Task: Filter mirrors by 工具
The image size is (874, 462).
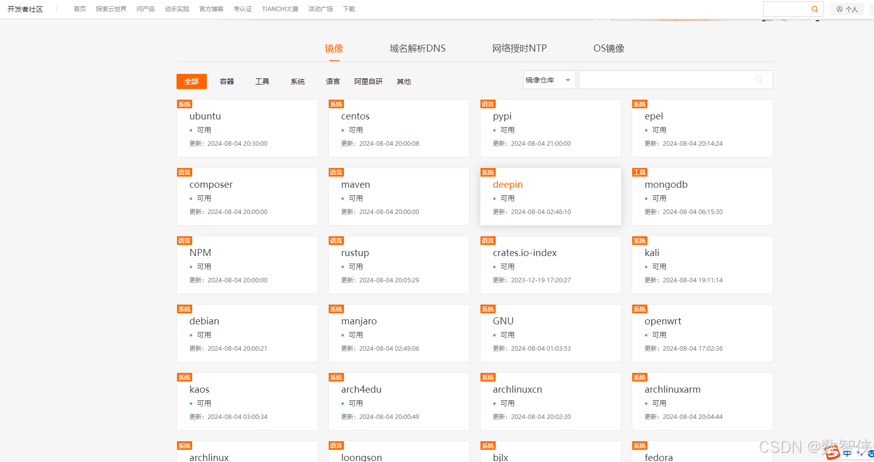Action: tap(263, 81)
